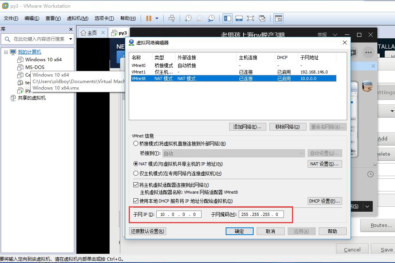395x263 pixels.
Task: Open the snapshot manager toolbar icon
Action: [x=211, y=18]
